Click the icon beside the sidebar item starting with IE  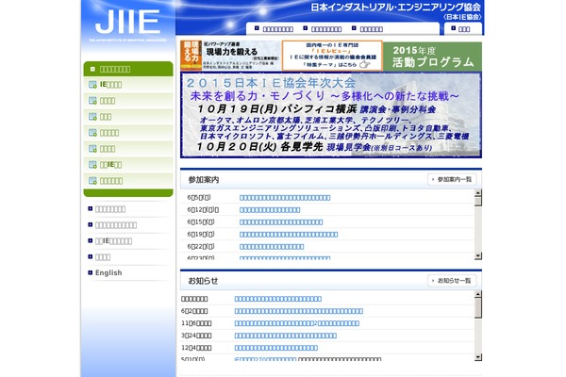pyautogui.click(x=92, y=85)
